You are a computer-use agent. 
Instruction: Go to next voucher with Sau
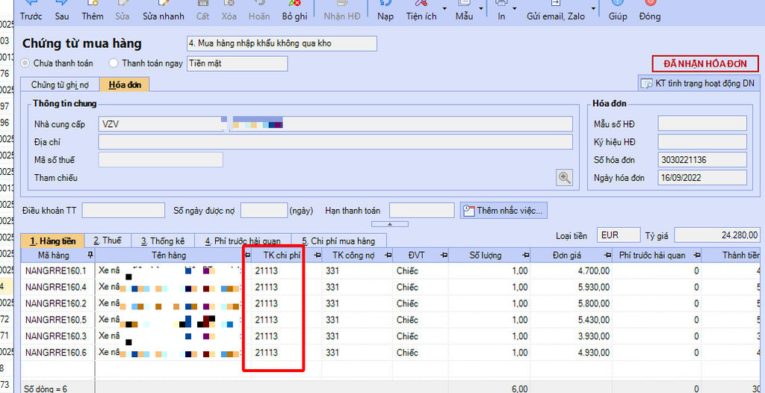click(61, 10)
